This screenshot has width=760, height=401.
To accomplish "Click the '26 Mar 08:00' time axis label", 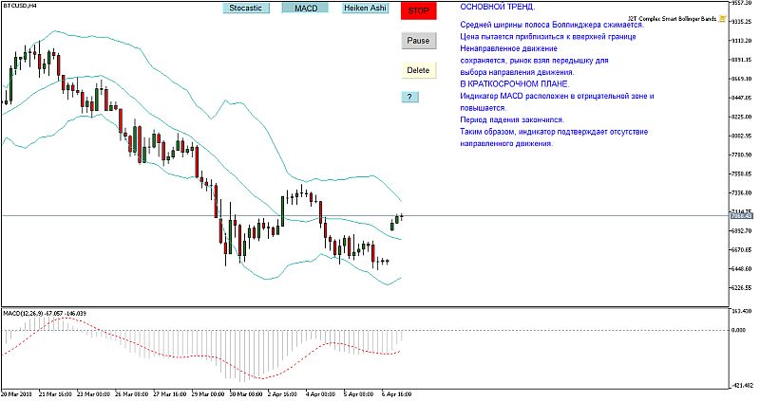I will coord(130,394).
